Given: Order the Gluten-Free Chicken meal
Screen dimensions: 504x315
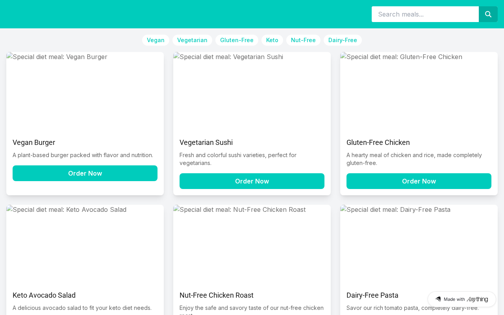Looking at the screenshot, I should 419,181.
